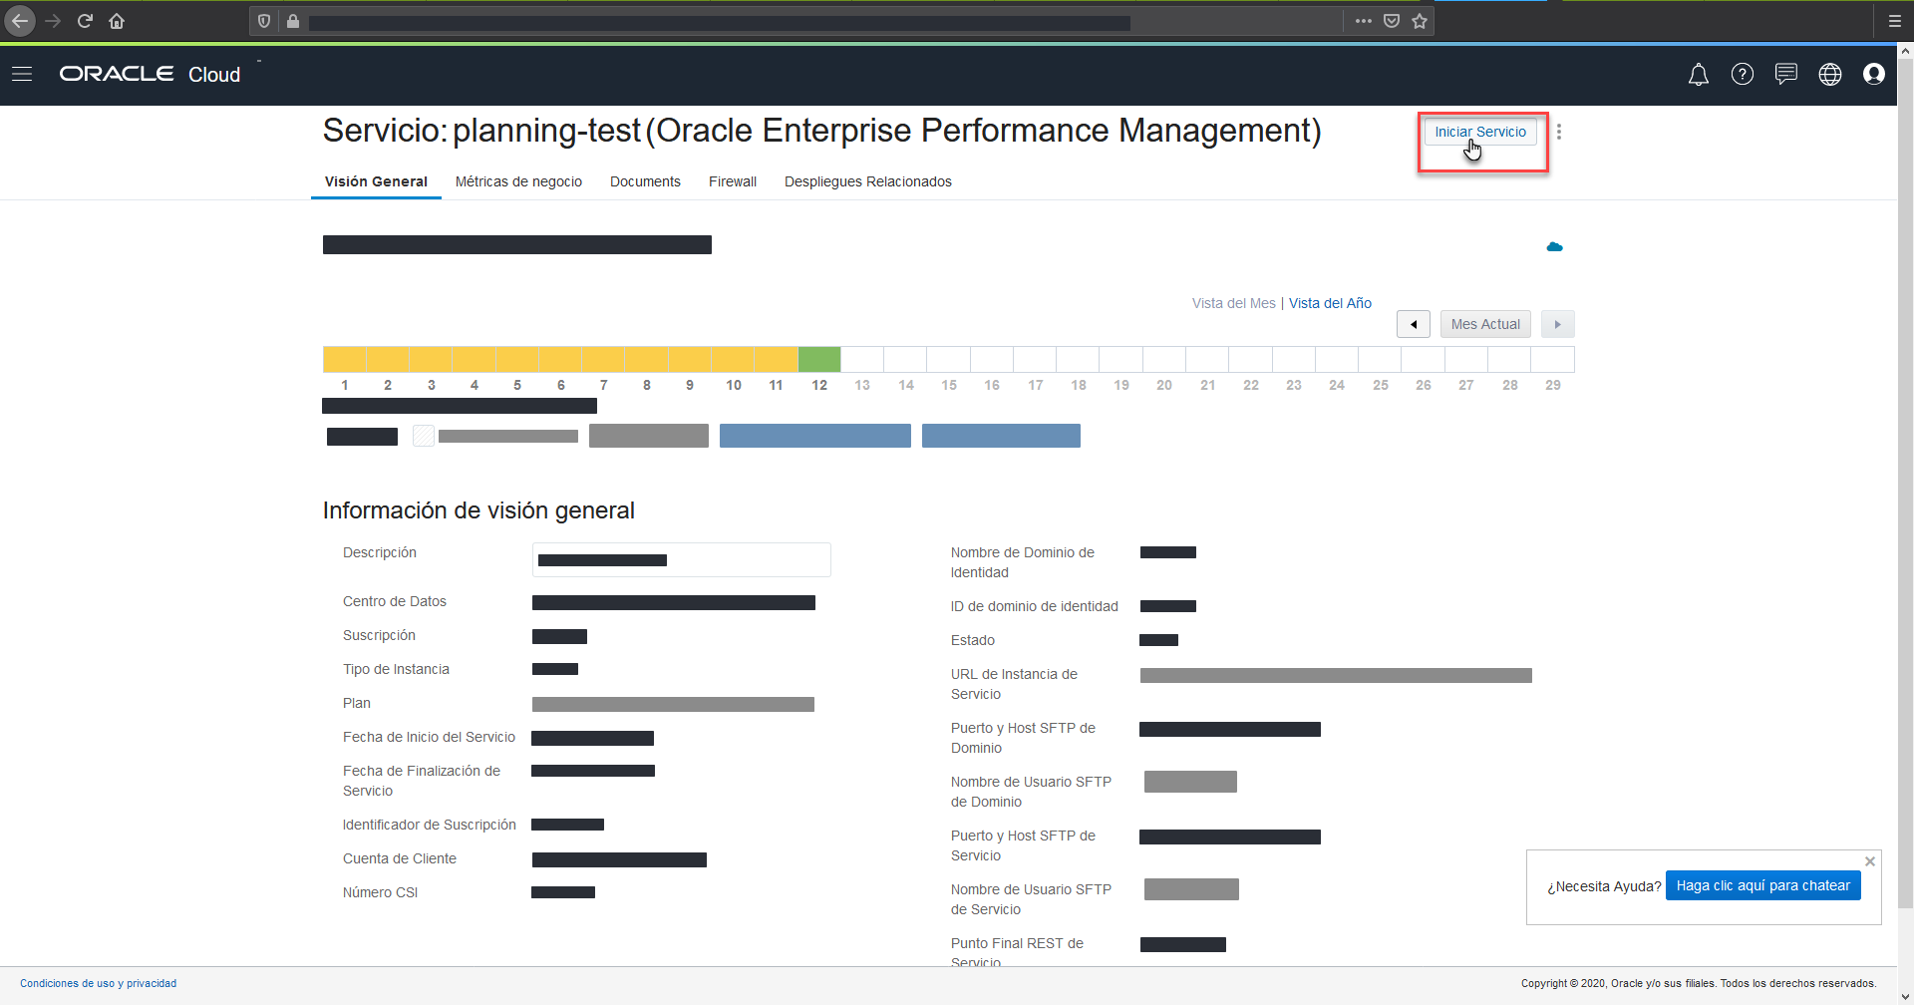Open the language globe icon

[x=1830, y=74]
